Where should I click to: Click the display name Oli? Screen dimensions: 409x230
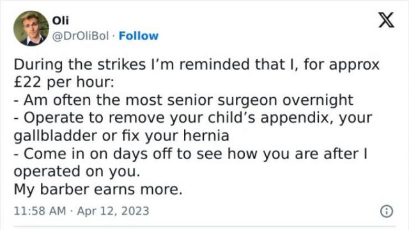coord(61,20)
